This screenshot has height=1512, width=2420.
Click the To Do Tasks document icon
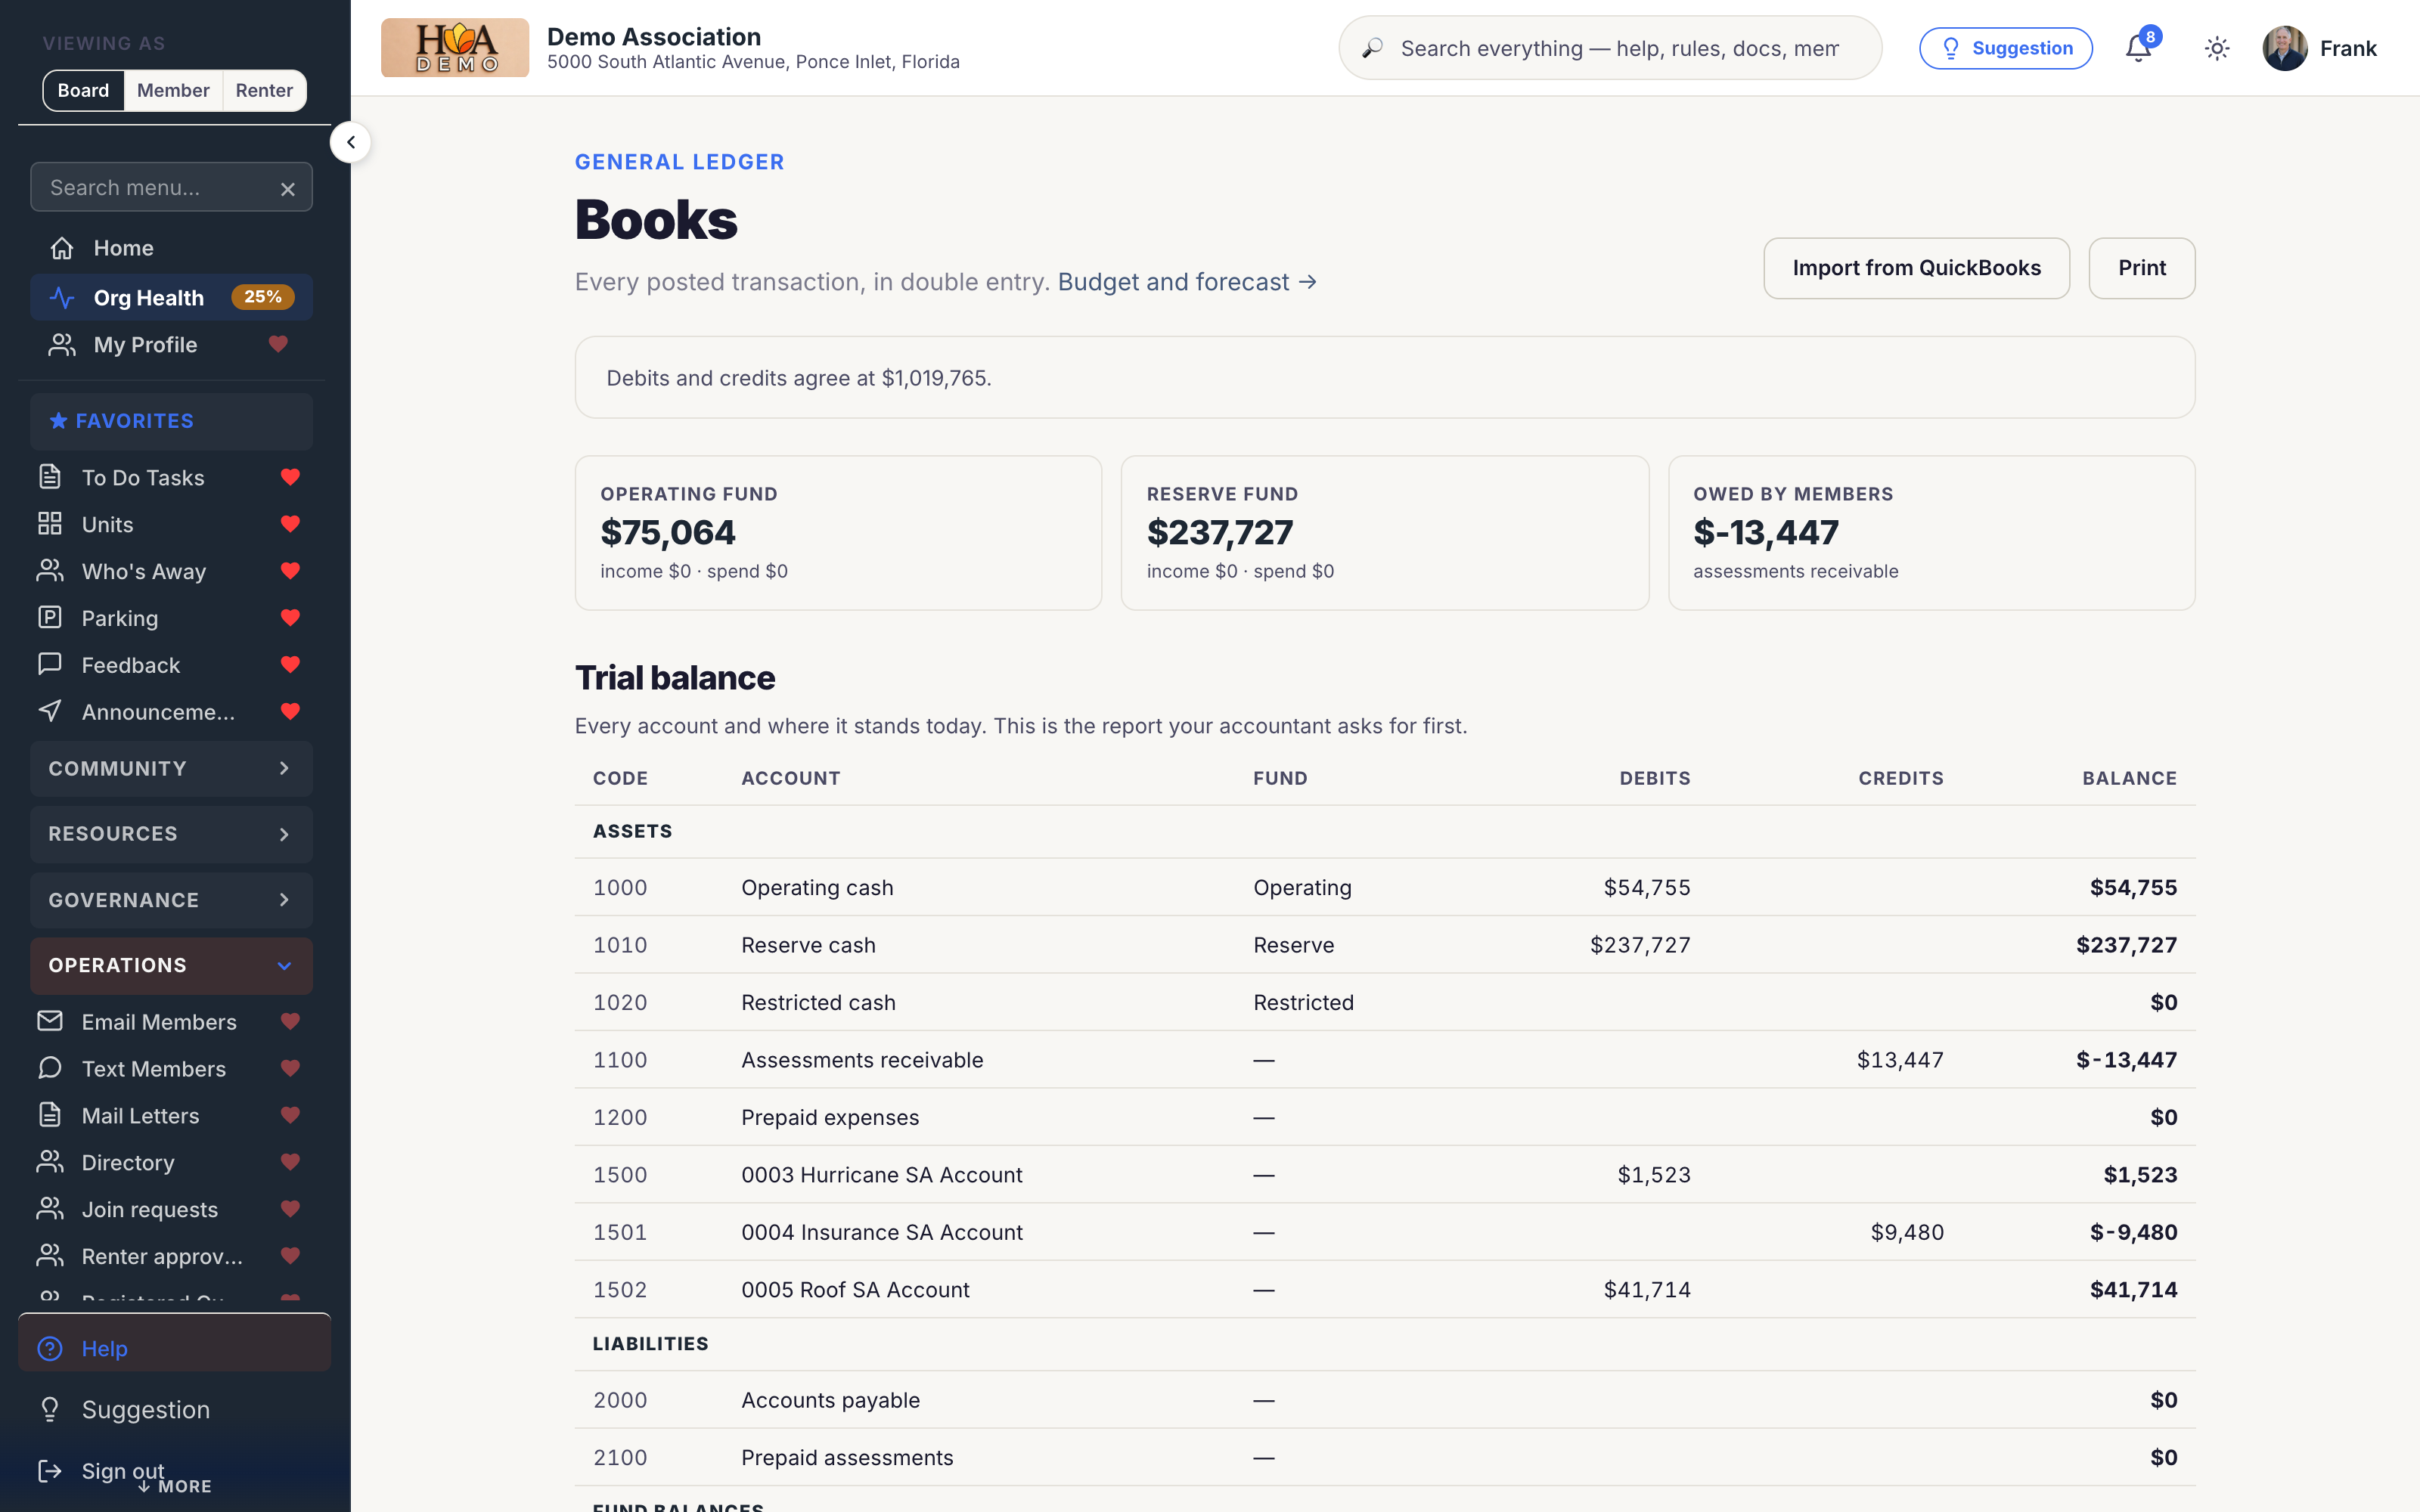coord(50,477)
